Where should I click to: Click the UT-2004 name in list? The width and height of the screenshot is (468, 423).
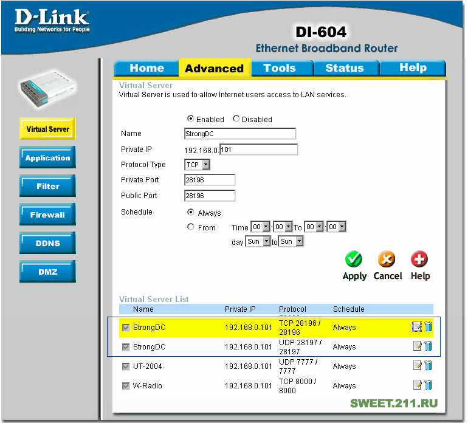(x=148, y=366)
